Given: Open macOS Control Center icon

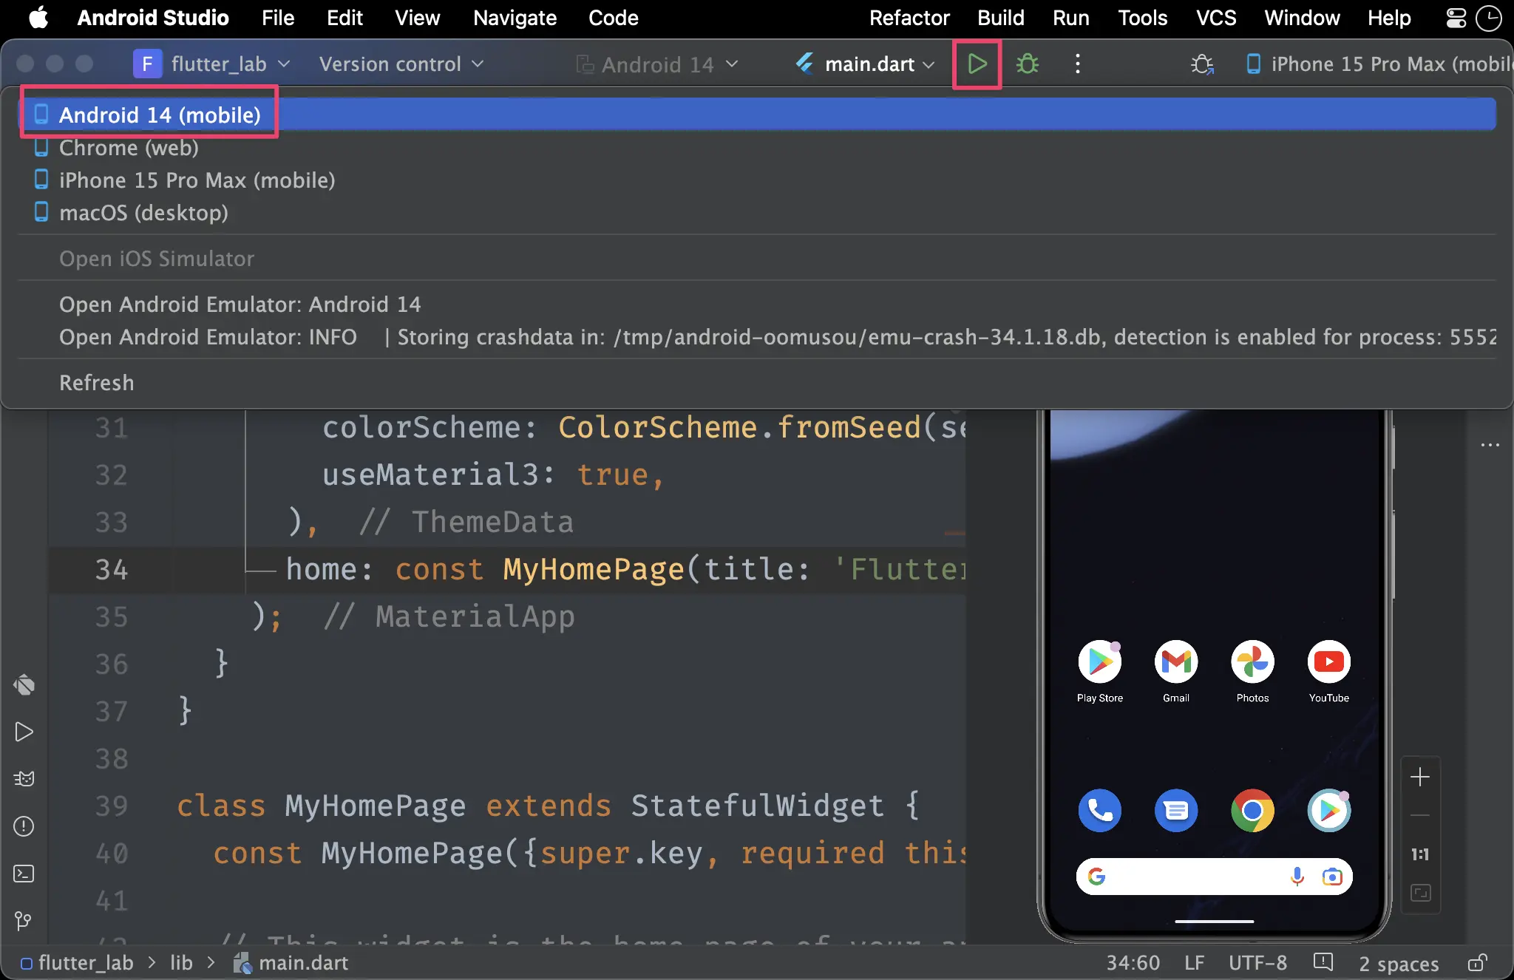Looking at the screenshot, I should [x=1456, y=18].
